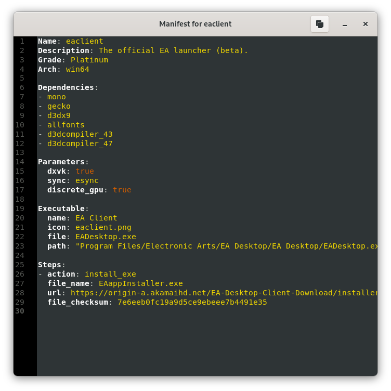
Task: Click the 'eaclient.png' icon filename
Action: [103, 227]
